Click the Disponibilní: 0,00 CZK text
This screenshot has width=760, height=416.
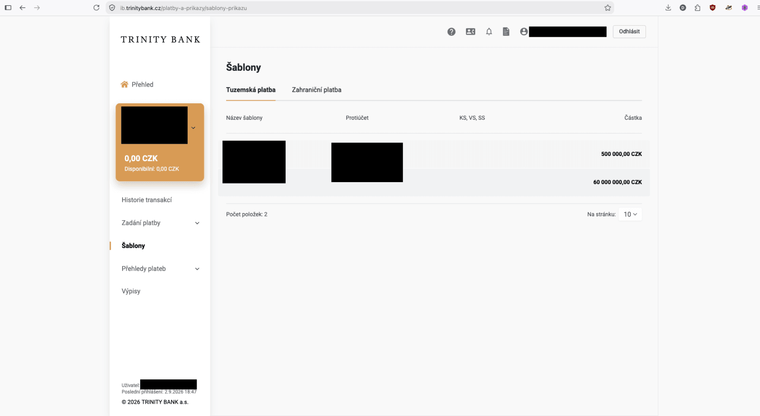(x=152, y=169)
